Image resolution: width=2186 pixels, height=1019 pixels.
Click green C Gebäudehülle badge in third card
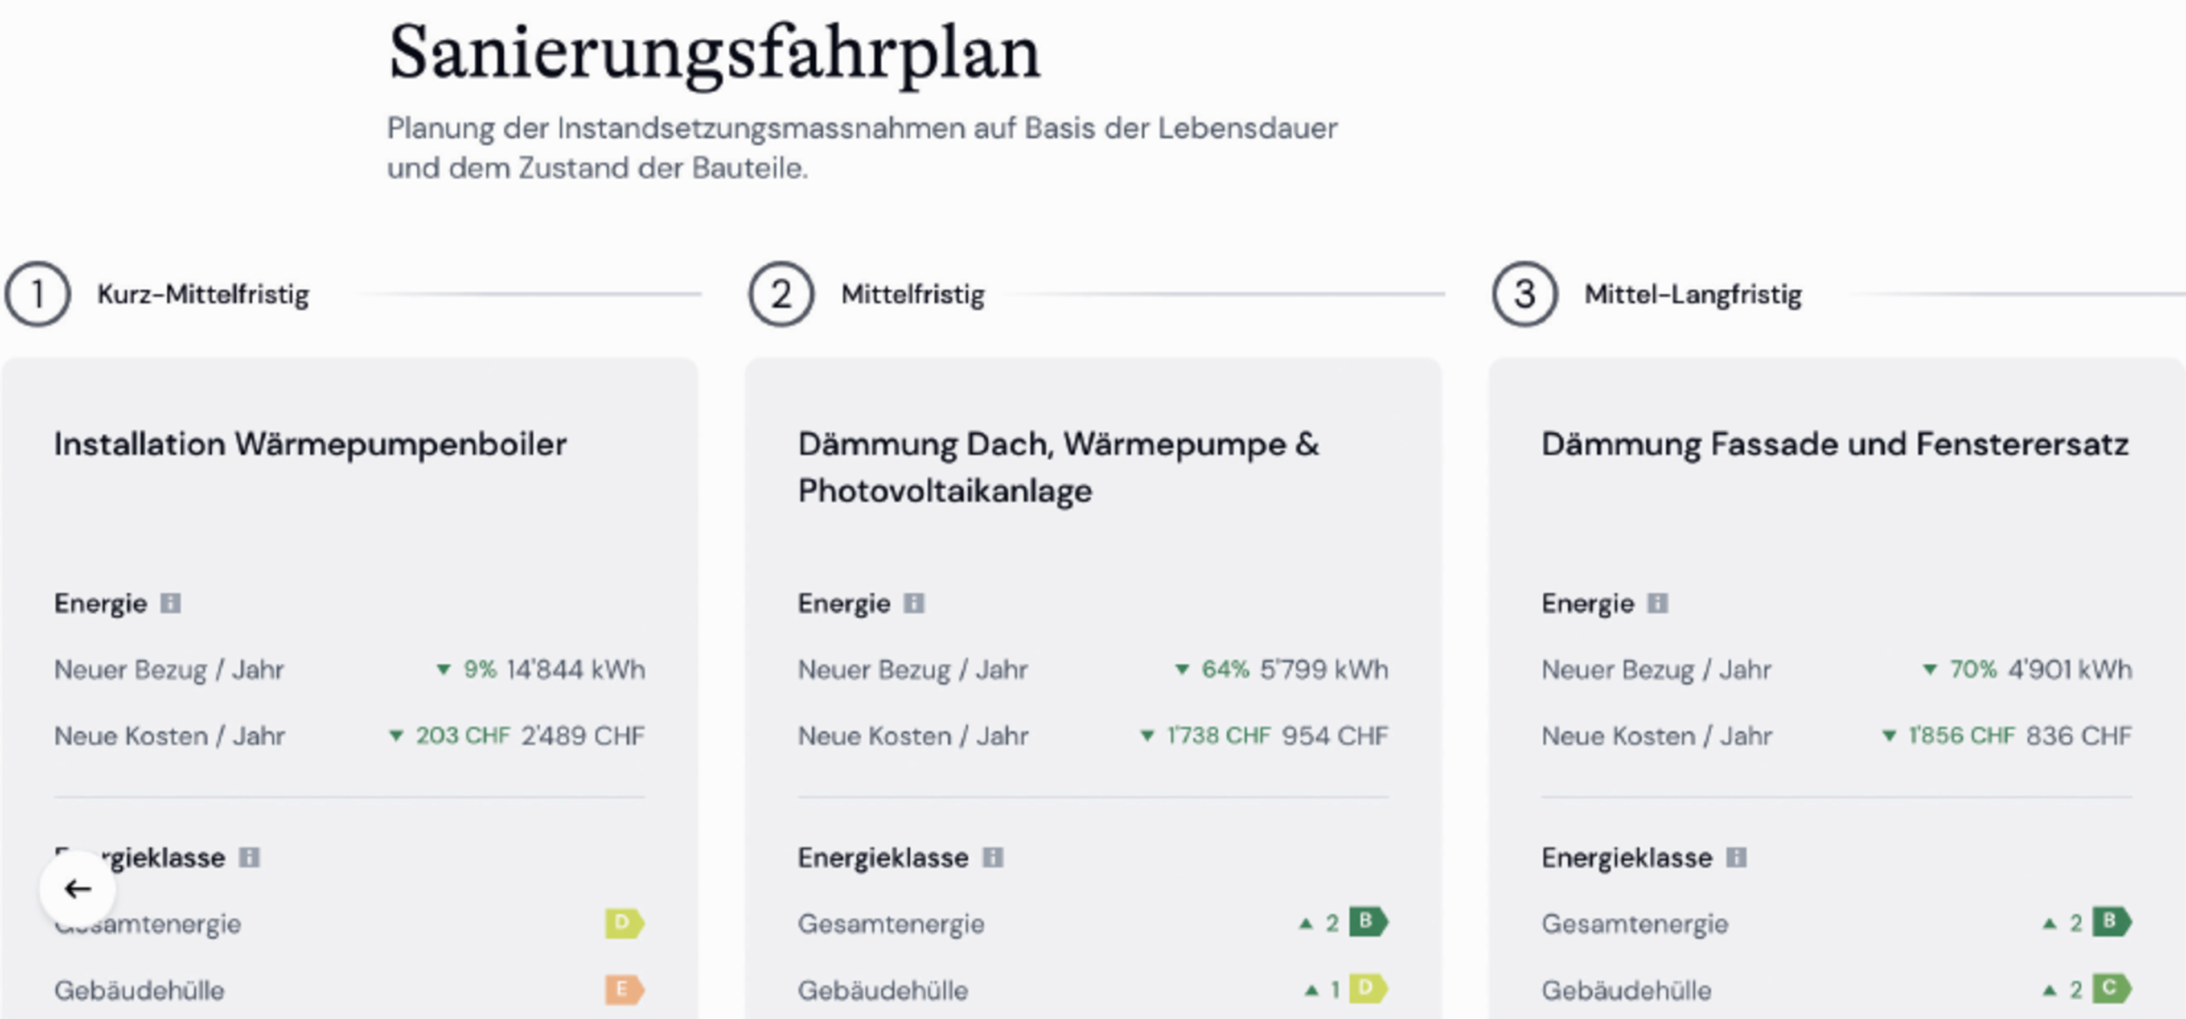[x=2111, y=988]
